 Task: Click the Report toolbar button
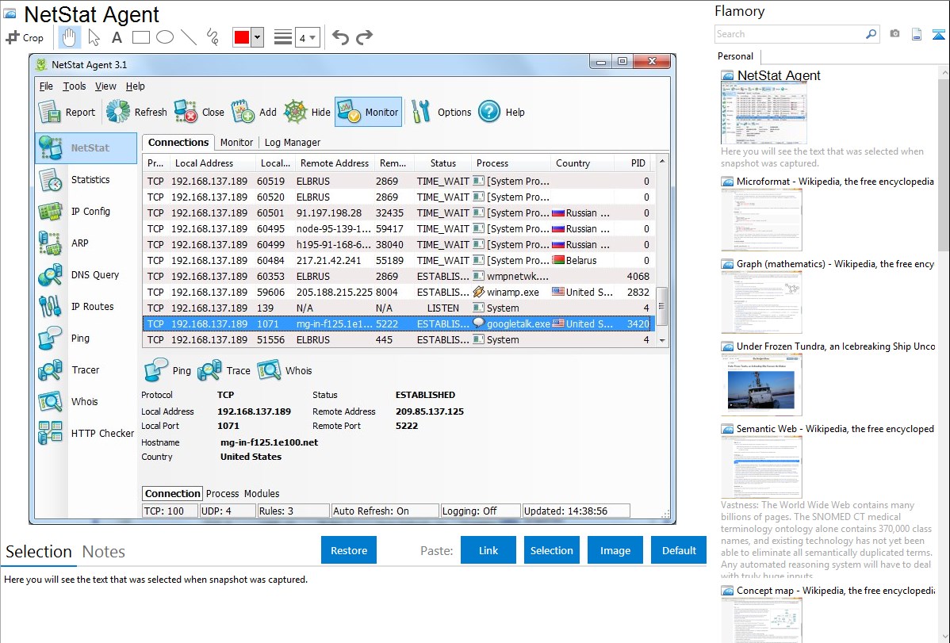tap(67, 112)
